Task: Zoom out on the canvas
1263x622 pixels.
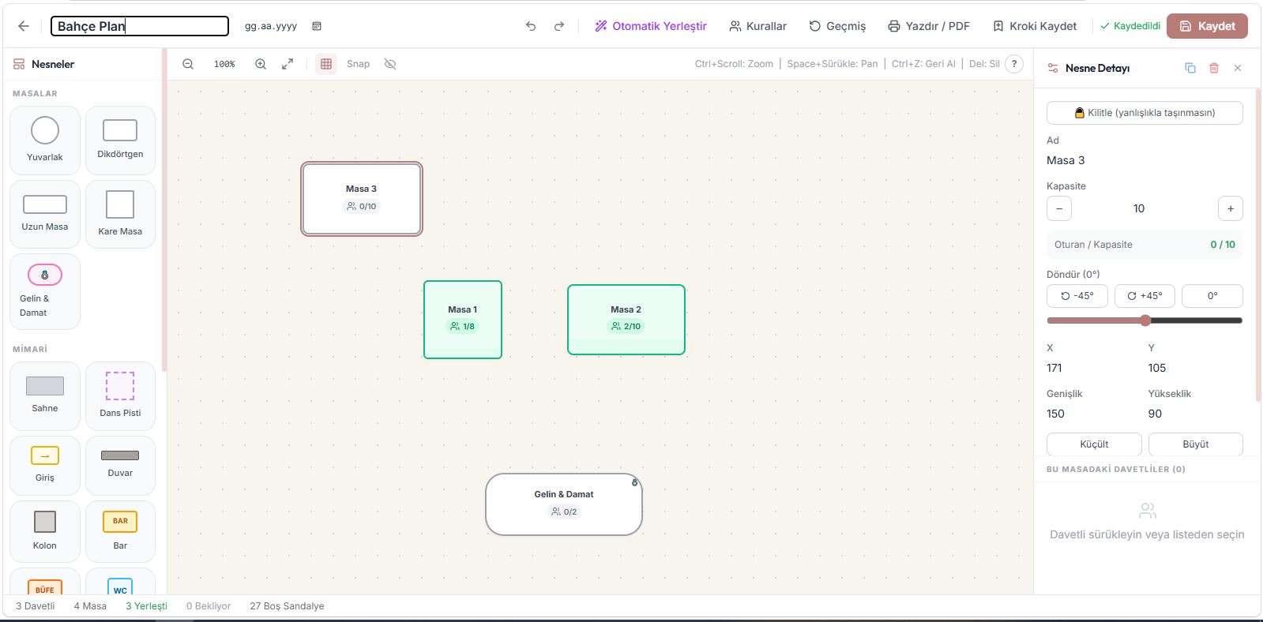Action: tap(188, 64)
